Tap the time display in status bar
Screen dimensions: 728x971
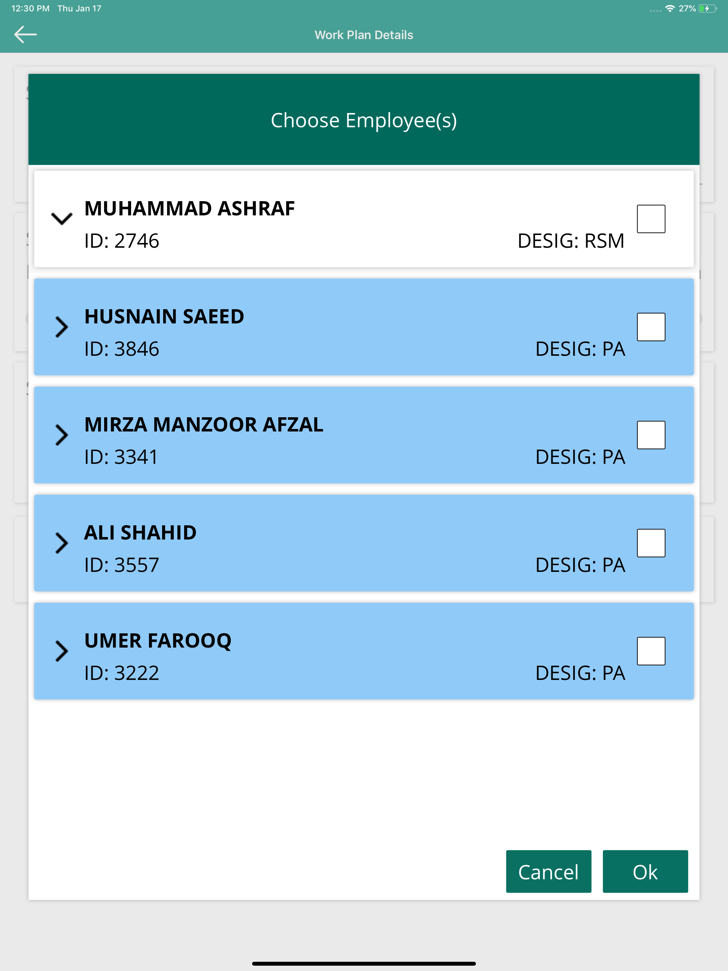tap(30, 8)
